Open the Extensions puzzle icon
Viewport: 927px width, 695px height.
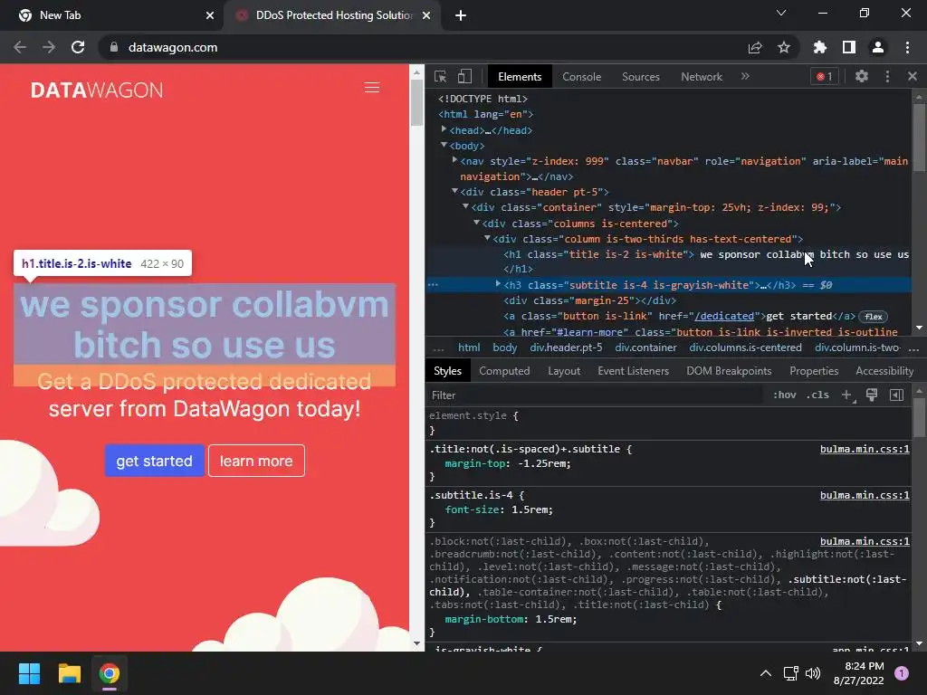point(820,47)
